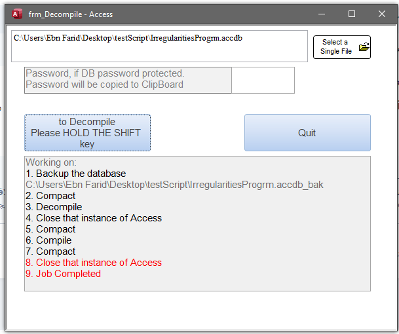Screen dimensions: 399x334
Task: Click the Select a Single File button
Action: click(x=342, y=47)
